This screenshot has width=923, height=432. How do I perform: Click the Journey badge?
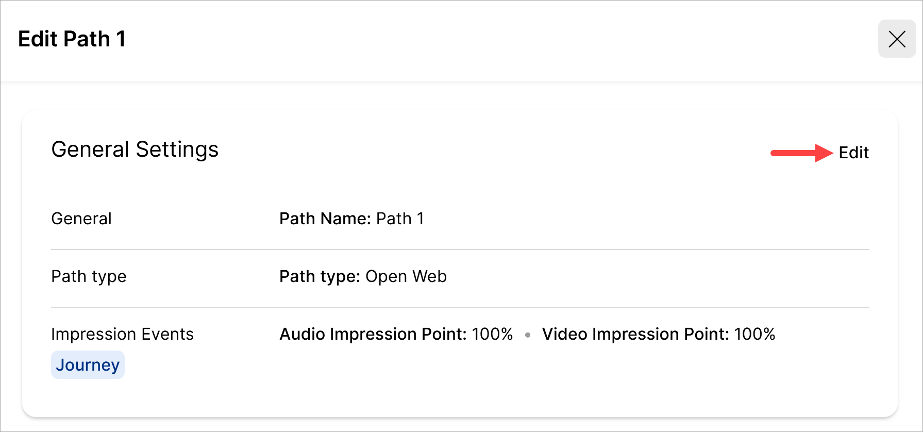[x=88, y=365]
